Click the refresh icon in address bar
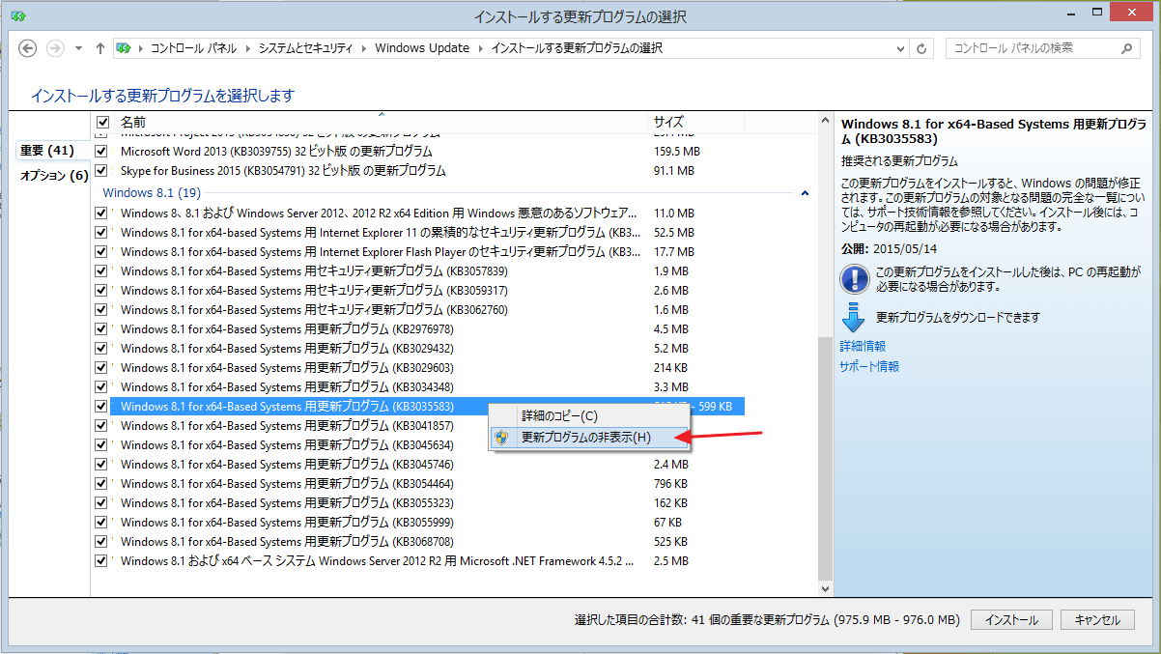Screen dimensions: 1161x654 921,48
